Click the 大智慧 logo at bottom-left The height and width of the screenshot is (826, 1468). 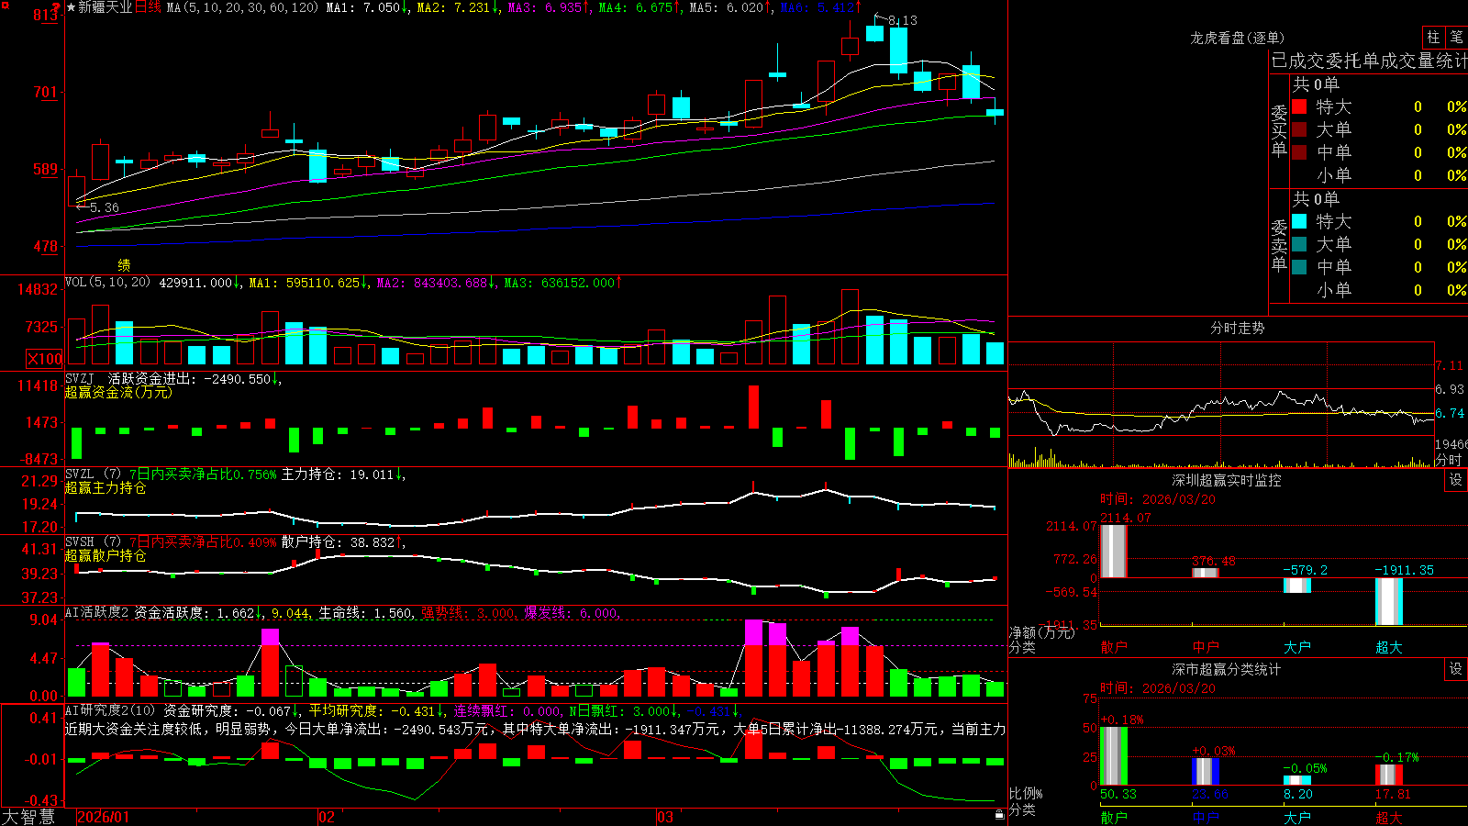pyautogui.click(x=28, y=817)
